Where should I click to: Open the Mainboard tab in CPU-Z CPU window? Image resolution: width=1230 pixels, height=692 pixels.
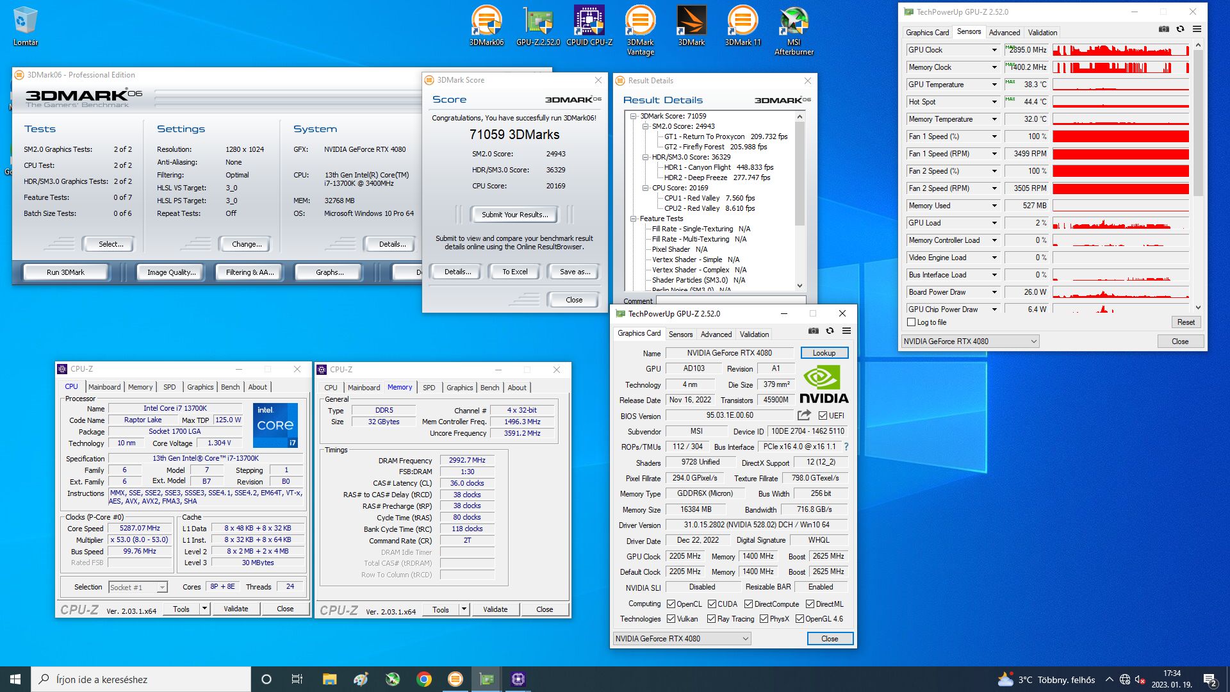(x=104, y=387)
